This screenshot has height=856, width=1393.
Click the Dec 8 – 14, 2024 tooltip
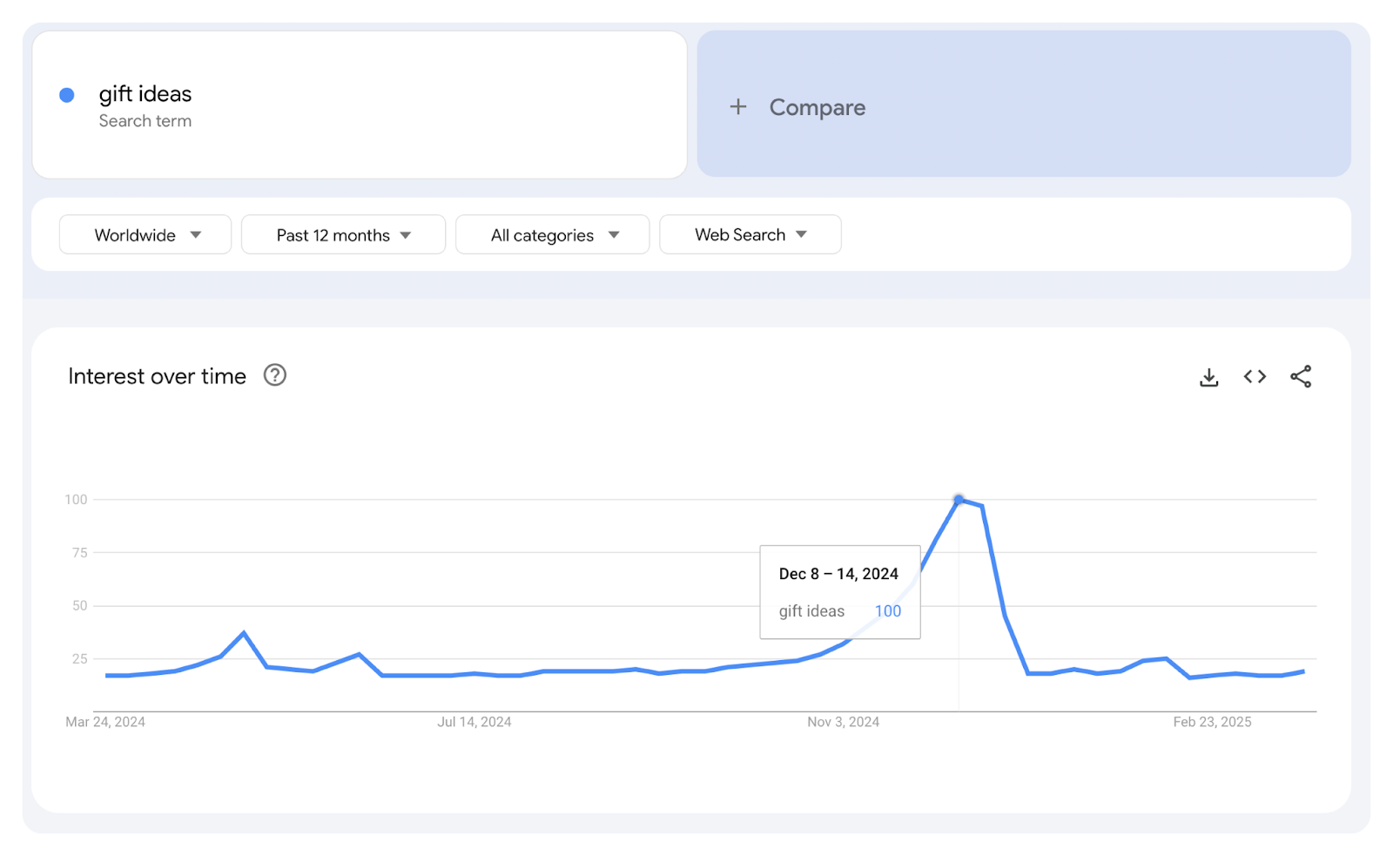click(839, 592)
